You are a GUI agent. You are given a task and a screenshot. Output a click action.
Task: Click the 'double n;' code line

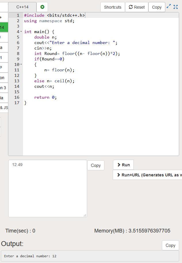point(45,37)
